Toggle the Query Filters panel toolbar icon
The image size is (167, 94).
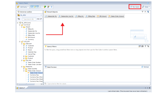click(35, 7)
